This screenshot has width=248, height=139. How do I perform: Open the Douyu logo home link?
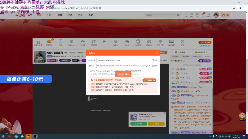click(x=20, y=15)
